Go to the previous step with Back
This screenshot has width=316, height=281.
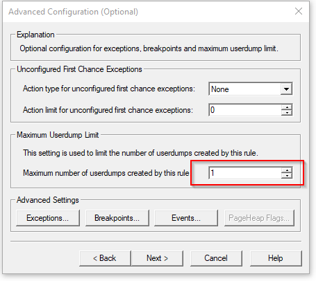click(105, 258)
